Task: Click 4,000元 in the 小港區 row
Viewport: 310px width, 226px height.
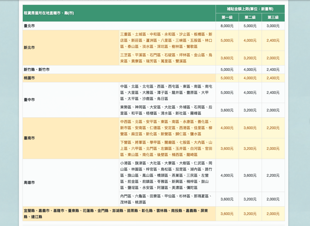Action: (x=227, y=175)
